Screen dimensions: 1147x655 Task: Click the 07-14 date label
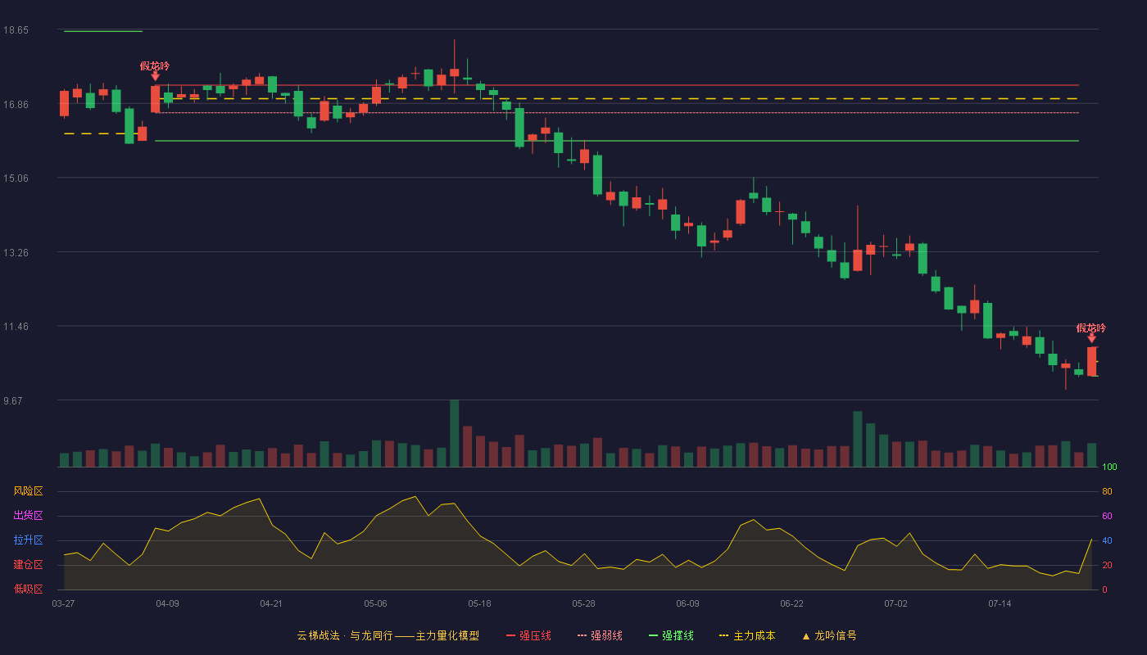point(1000,603)
